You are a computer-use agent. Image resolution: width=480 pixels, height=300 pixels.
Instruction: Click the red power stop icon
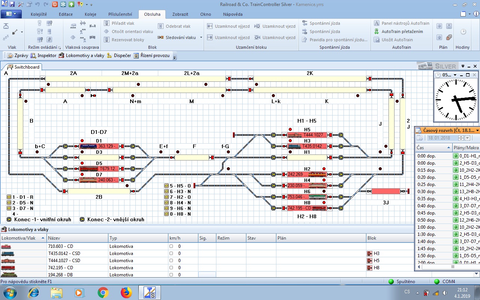[55, 4]
